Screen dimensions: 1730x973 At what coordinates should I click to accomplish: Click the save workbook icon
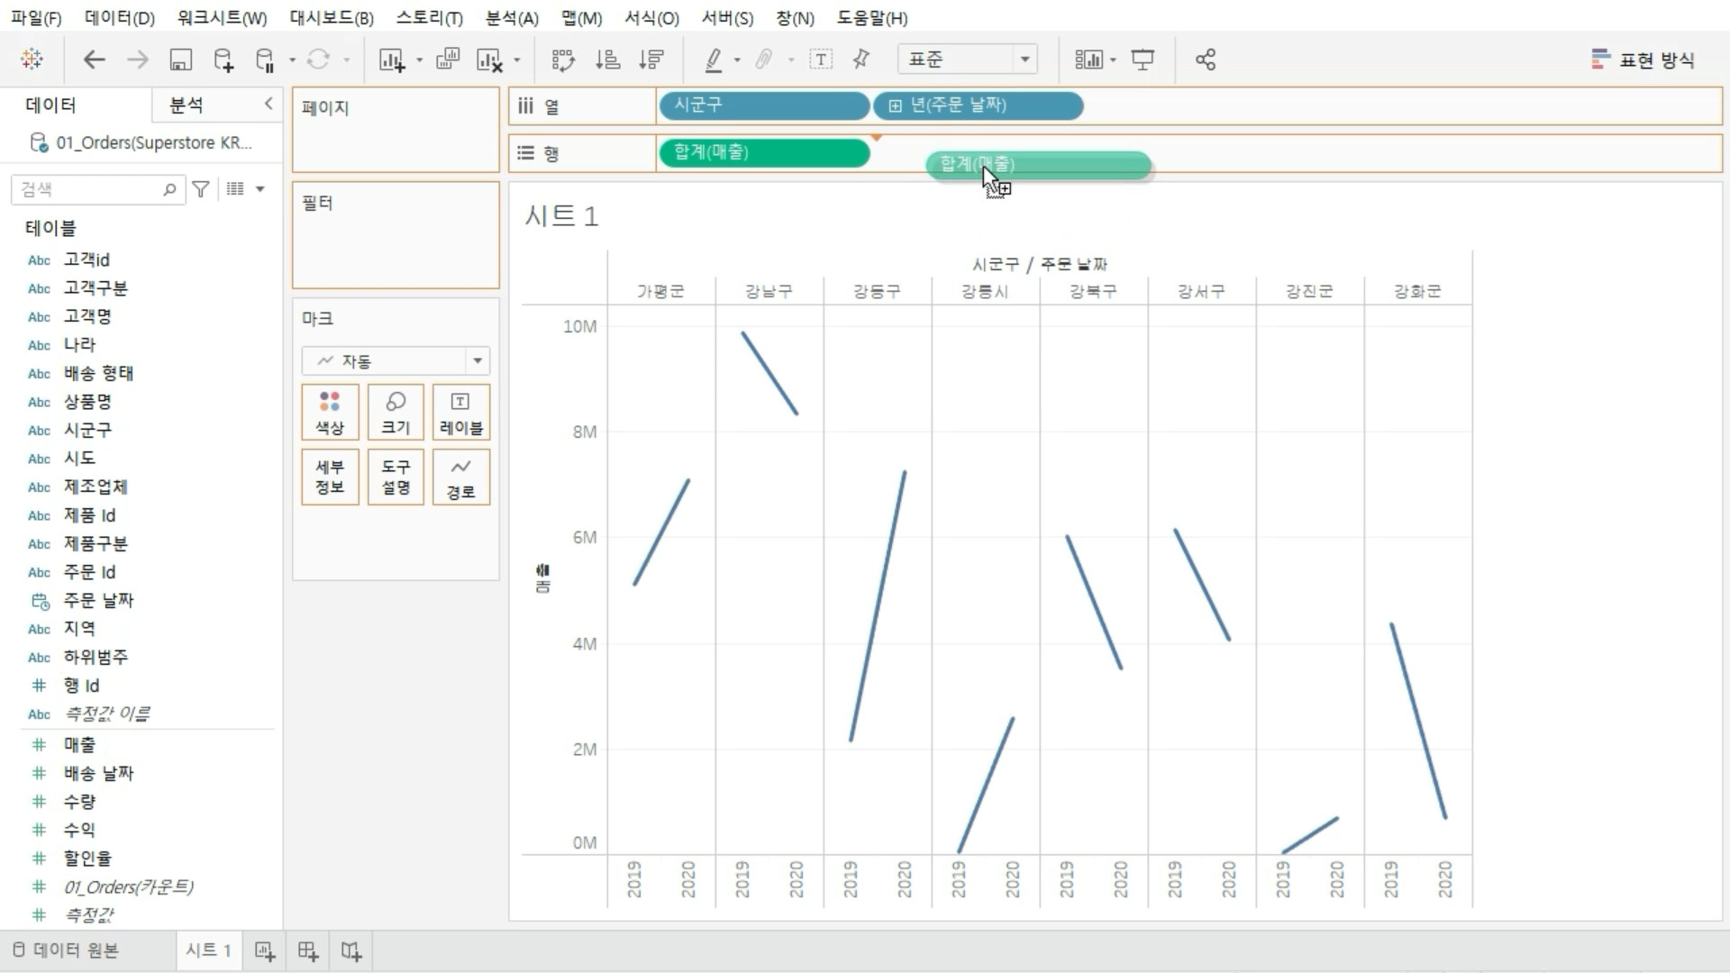pos(181,60)
